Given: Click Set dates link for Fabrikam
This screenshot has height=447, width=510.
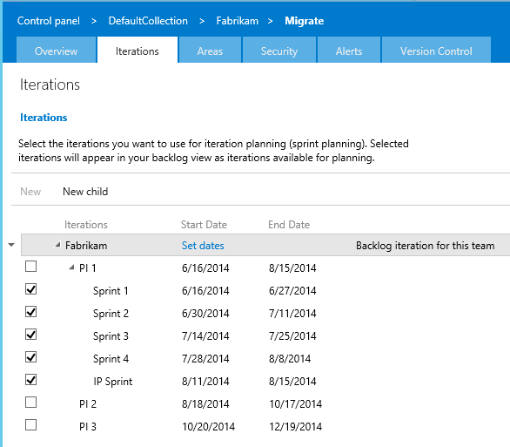Looking at the screenshot, I should pos(203,246).
